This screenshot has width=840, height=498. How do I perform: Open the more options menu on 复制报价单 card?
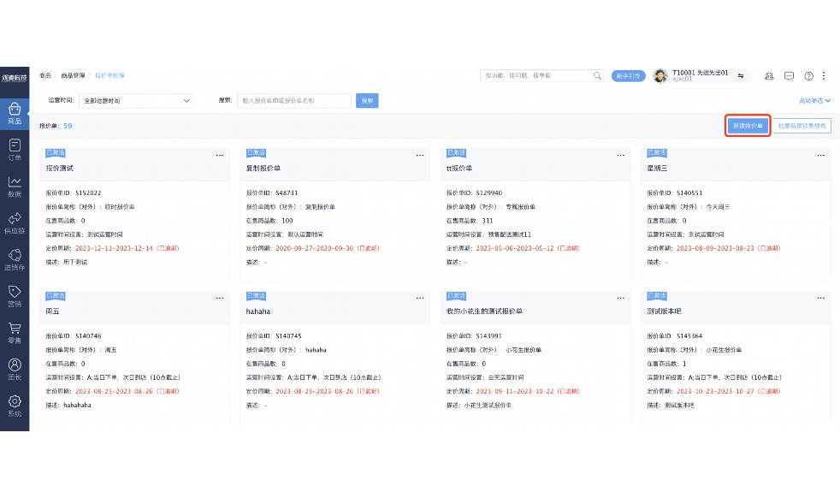419,155
